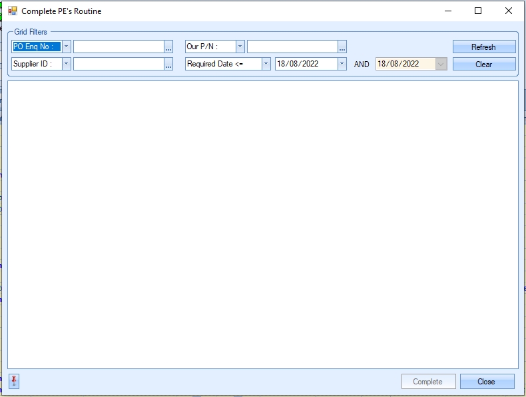Click the Complete button
Viewport: 526px width, 397px height.
[x=428, y=382]
